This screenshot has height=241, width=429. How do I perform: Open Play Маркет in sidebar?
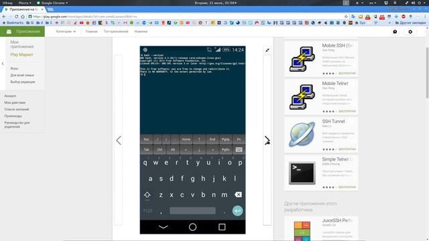(21, 55)
